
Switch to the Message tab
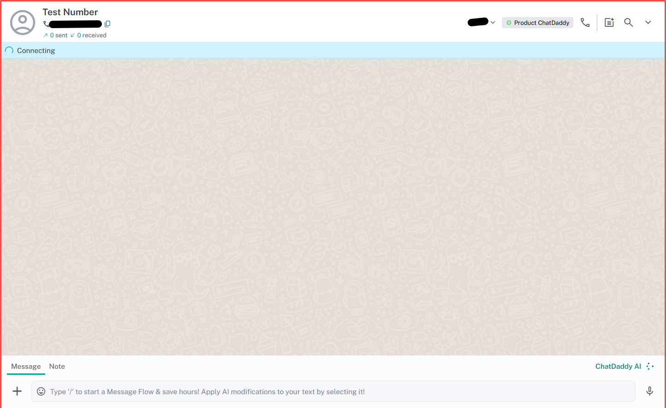26,367
